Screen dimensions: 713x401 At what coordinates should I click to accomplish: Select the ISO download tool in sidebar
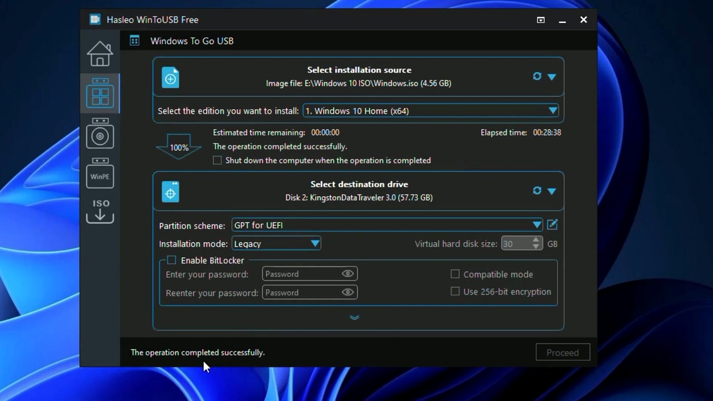coord(100,211)
